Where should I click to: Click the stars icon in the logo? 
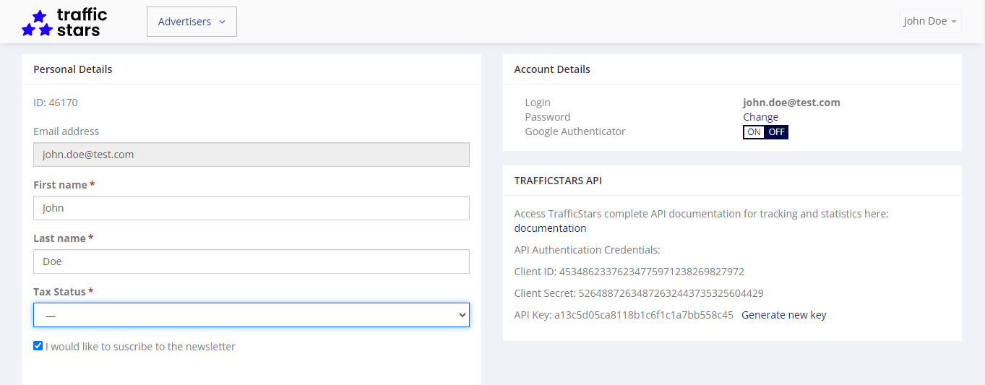[38, 23]
